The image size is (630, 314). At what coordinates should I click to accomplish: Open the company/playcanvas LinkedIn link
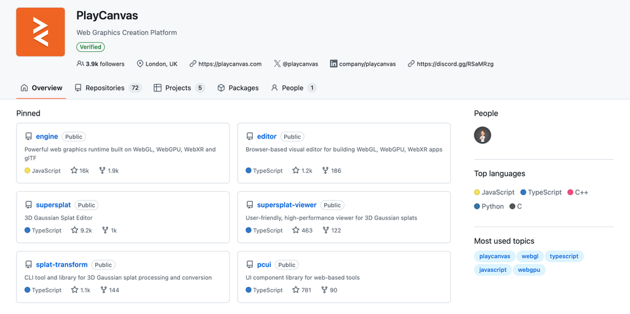[x=367, y=64]
